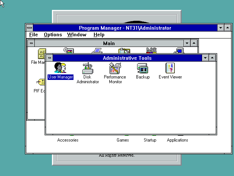Click the Accessories group label
Screen dimensions: 234x176
tap(68, 140)
